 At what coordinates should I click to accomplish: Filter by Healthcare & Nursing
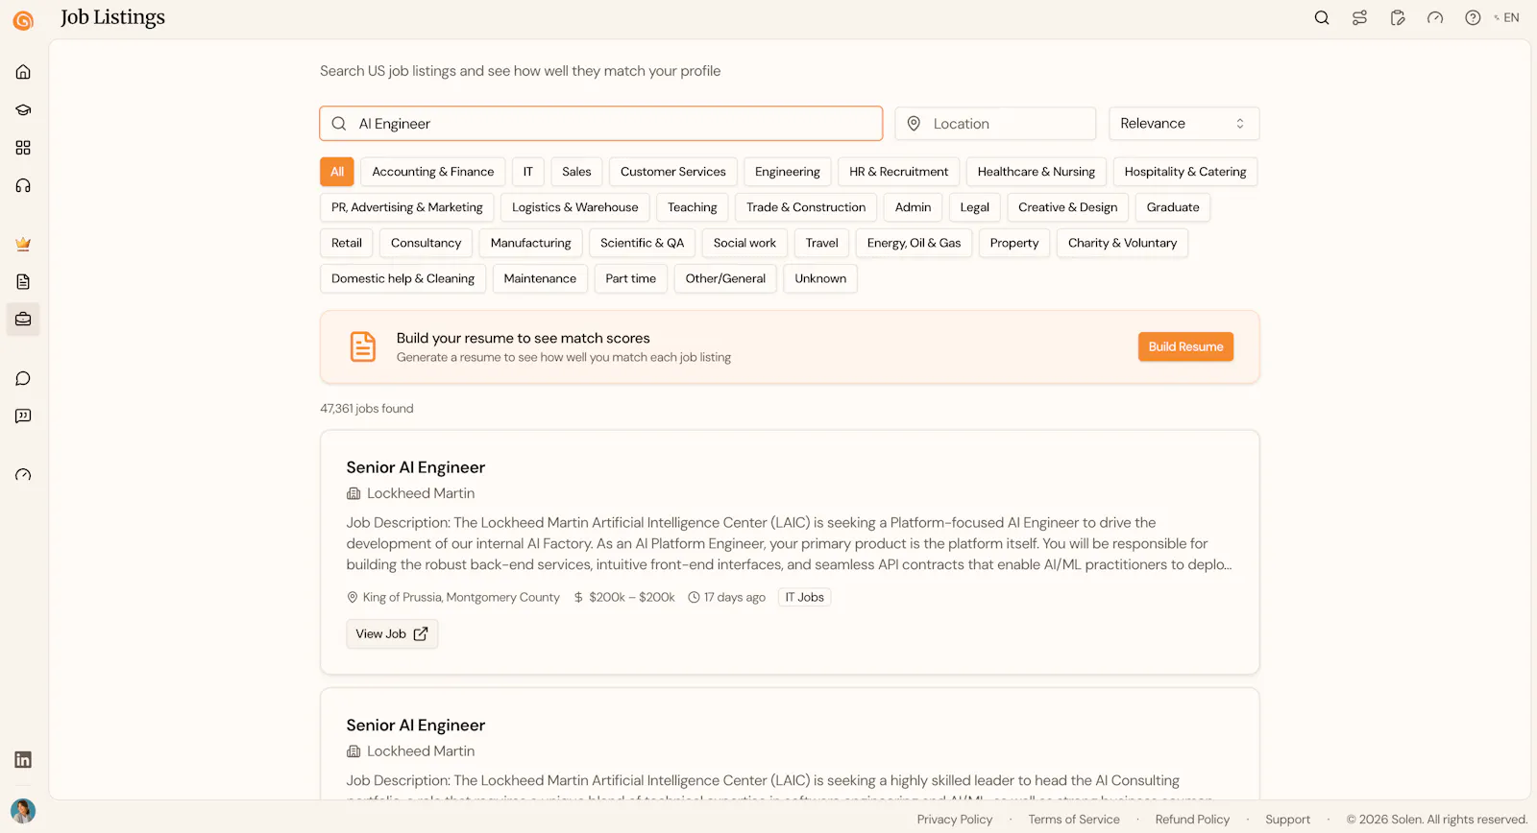click(x=1037, y=172)
